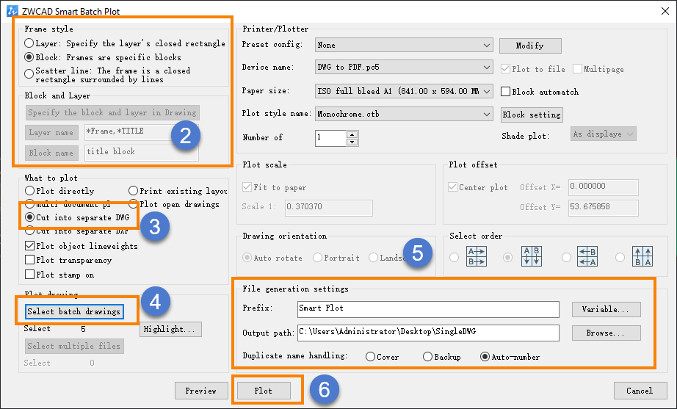Viewport: 677px width, 409px height.
Task: Click the Output path input field
Action: click(428, 333)
